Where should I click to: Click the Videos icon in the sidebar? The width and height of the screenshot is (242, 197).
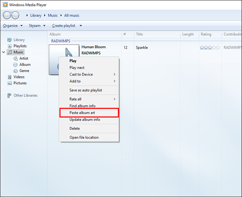click(x=10, y=77)
